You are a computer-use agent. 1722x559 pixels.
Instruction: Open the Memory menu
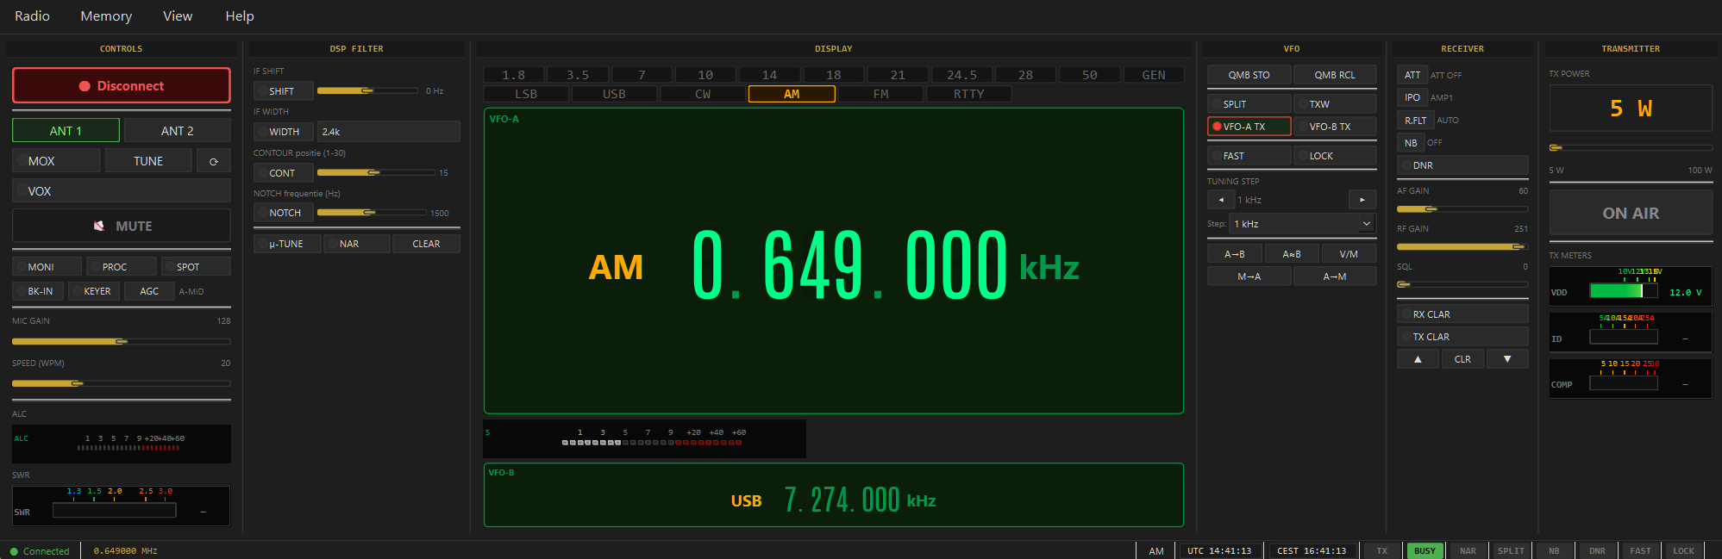click(x=106, y=16)
